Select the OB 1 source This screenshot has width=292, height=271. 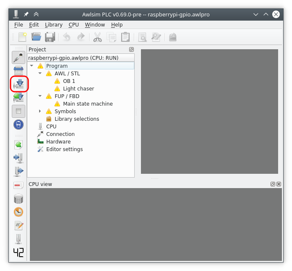click(69, 81)
